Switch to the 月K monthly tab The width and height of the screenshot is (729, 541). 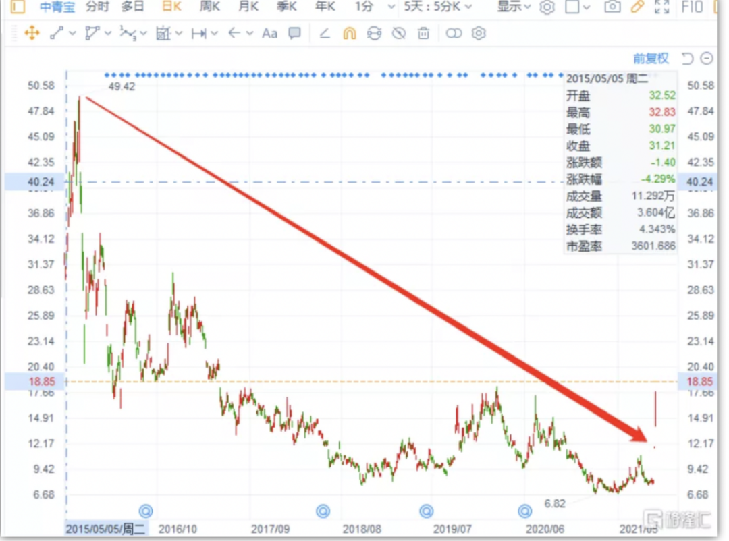pyautogui.click(x=248, y=7)
